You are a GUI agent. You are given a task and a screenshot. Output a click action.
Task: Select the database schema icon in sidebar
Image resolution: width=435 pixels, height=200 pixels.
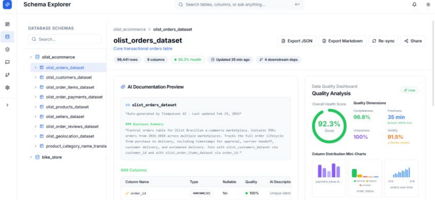(x=7, y=37)
